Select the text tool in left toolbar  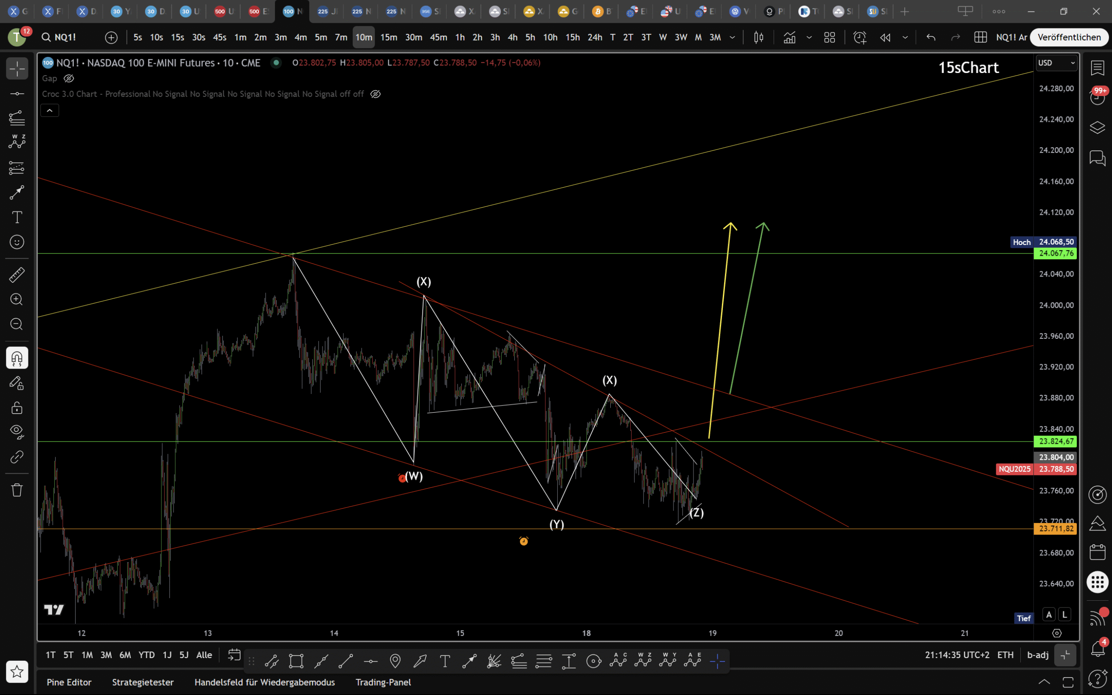[16, 217]
